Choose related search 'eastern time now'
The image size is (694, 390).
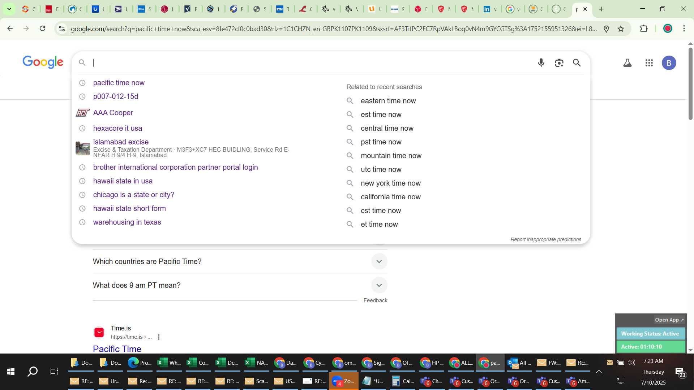click(x=388, y=101)
